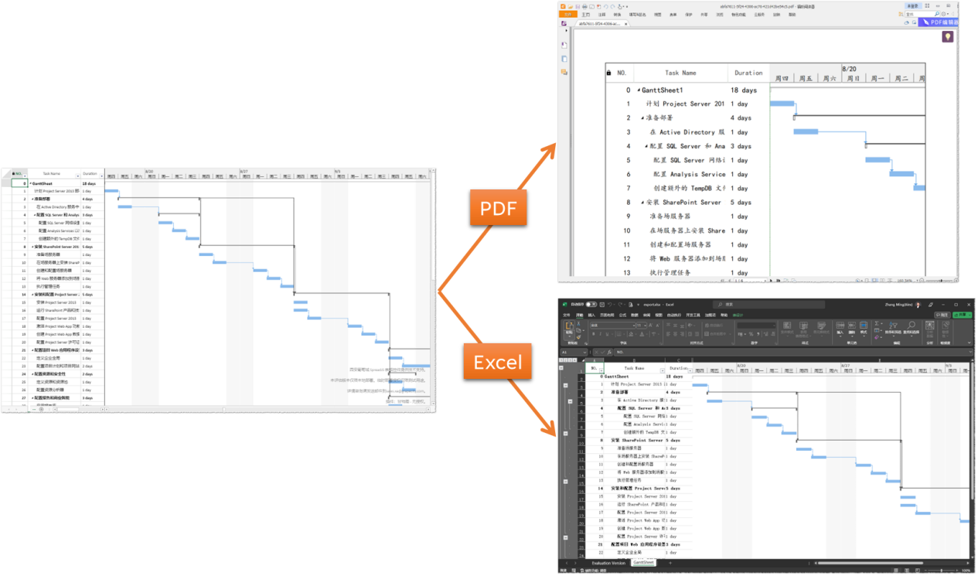Open comments panel icon in PDF sidebar
978x576 pixels.
[564, 72]
